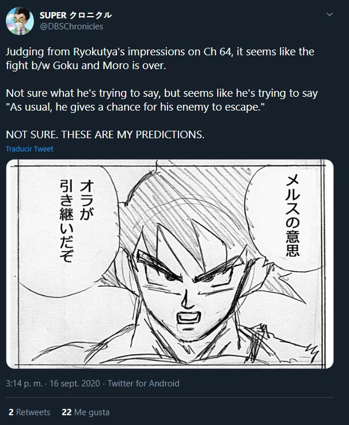The image size is (349, 425).
Task: Click the right speech bubble with メルスの意思
Action: coord(287,217)
